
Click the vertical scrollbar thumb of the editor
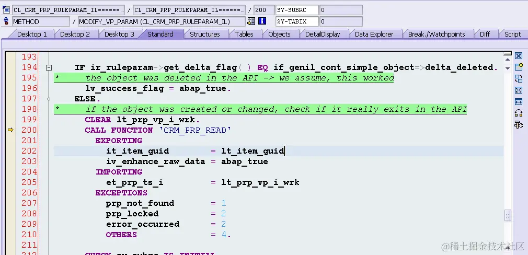[508, 215]
